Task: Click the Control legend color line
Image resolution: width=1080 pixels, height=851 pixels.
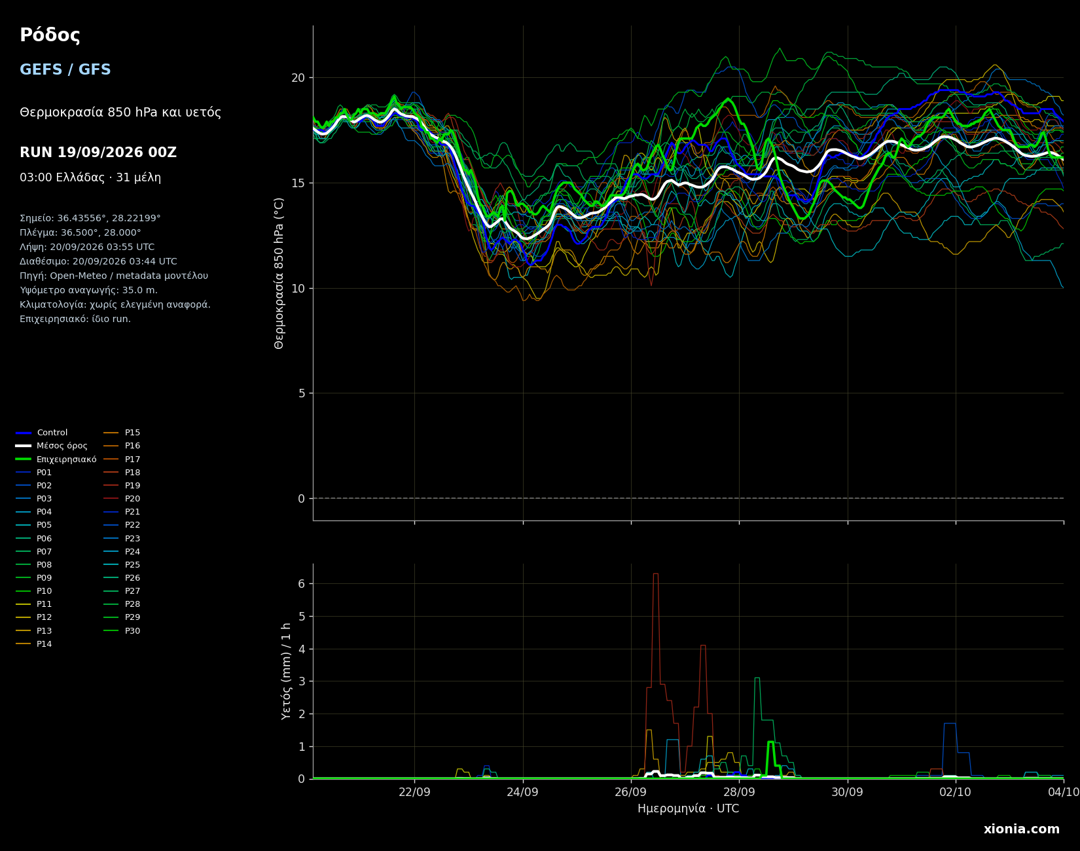Action: pyautogui.click(x=24, y=433)
